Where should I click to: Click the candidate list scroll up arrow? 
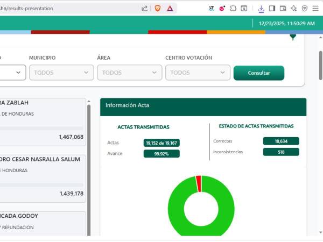click(89, 101)
